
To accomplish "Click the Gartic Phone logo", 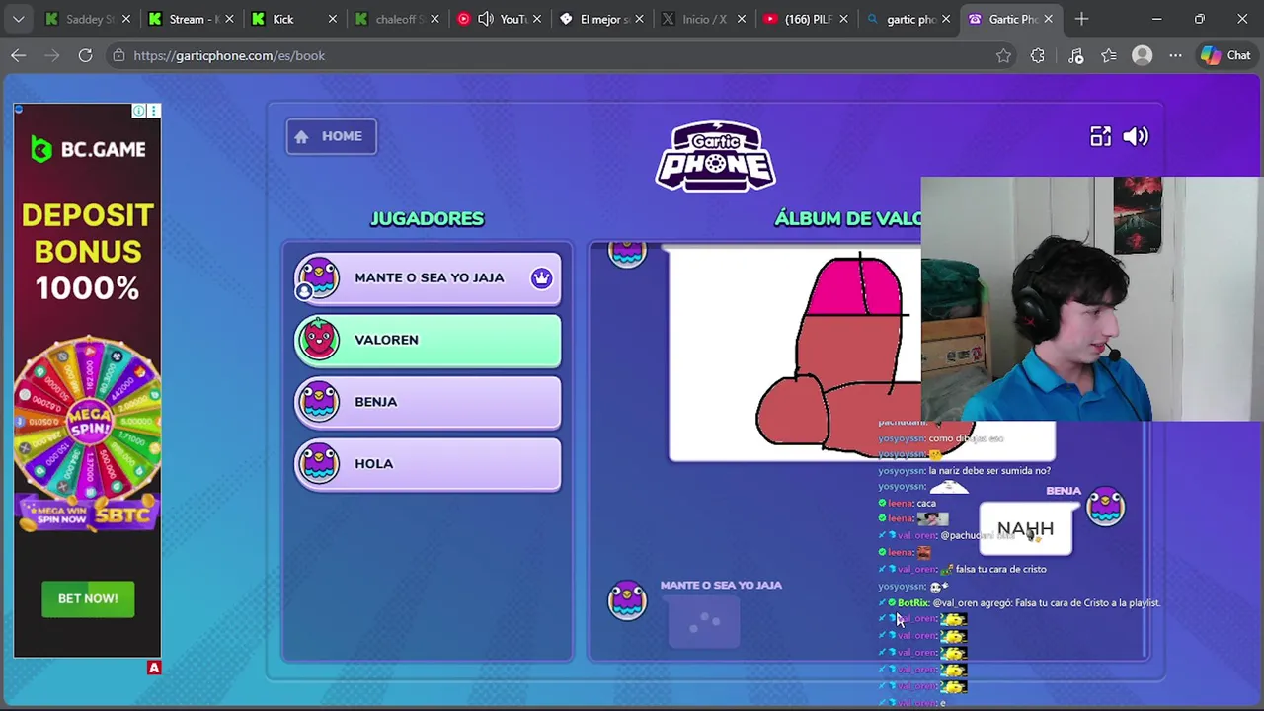I will 716,156.
